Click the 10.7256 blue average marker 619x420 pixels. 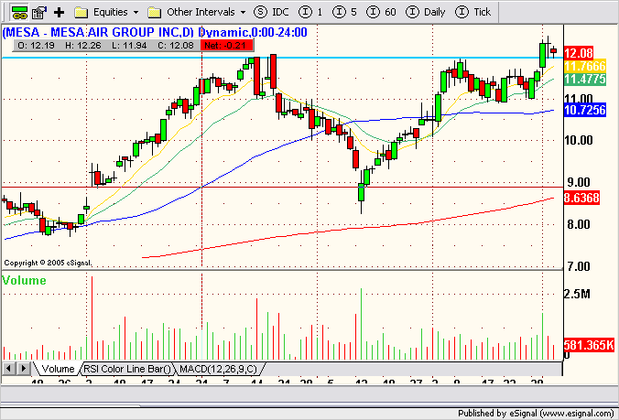pos(585,110)
